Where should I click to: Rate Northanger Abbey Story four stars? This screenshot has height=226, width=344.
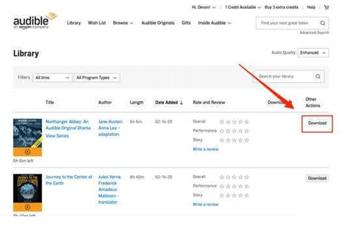240,140
